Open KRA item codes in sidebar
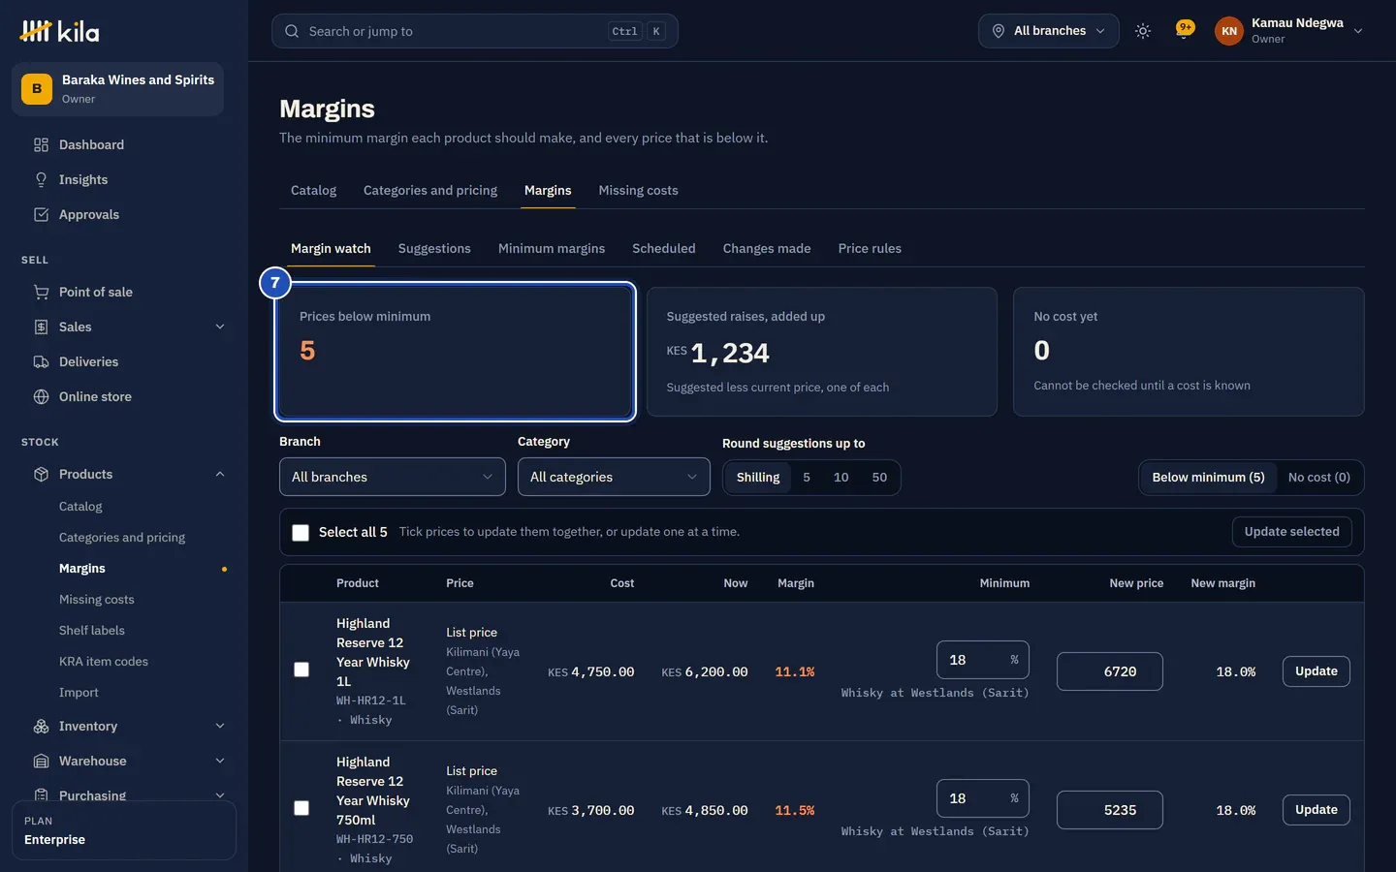This screenshot has width=1396, height=872. [104, 662]
